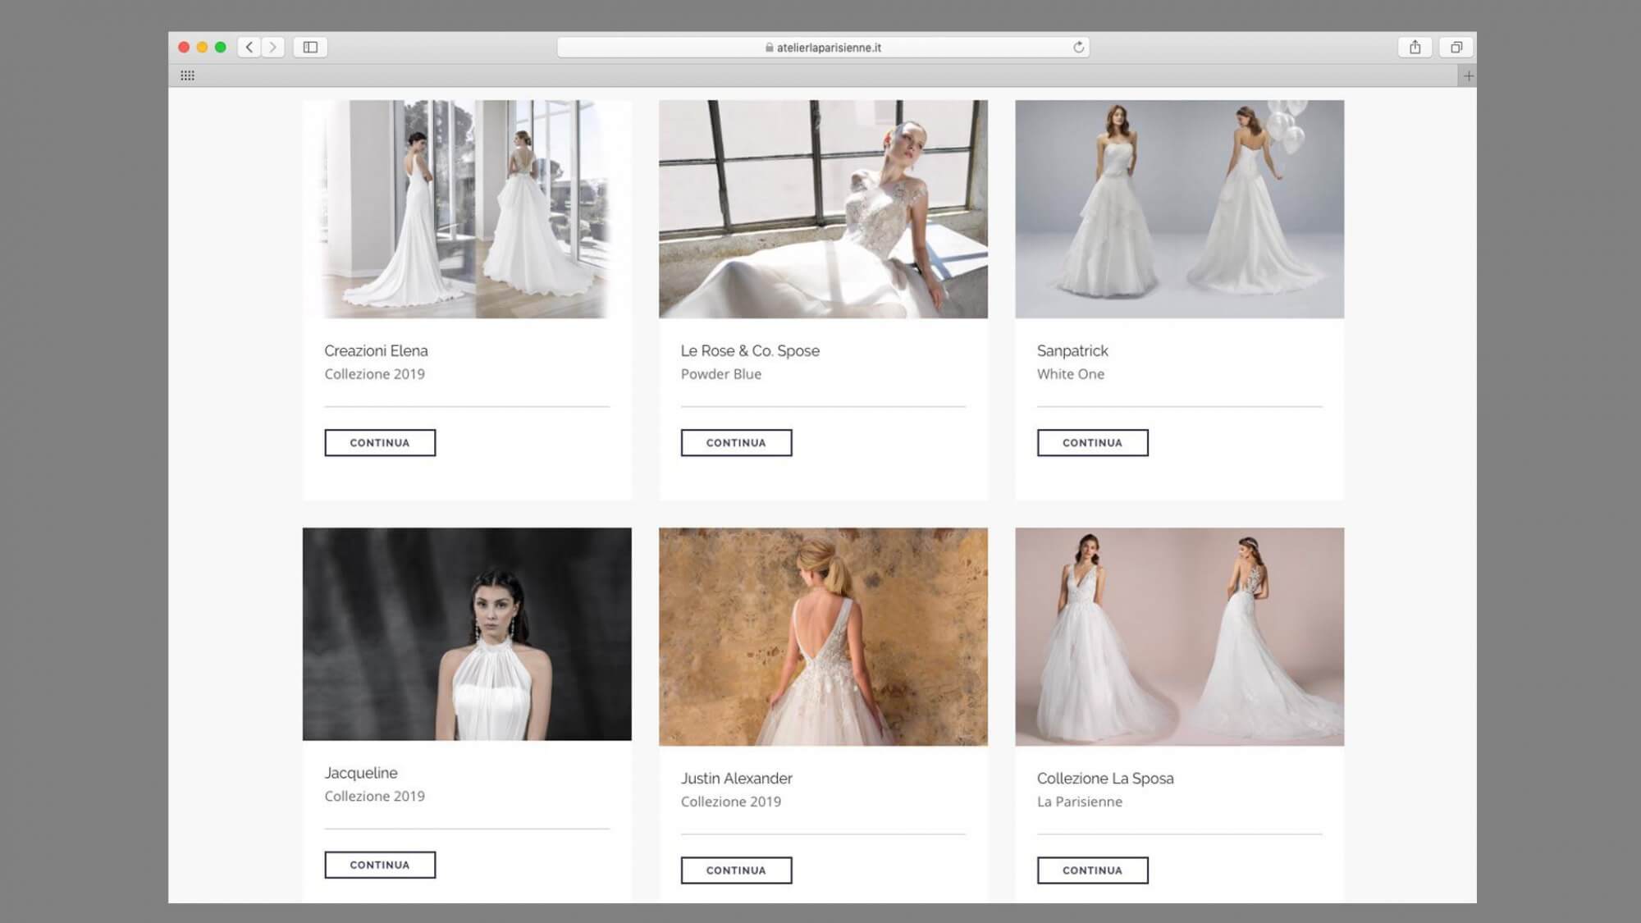Click the La Parisienne subtitle text

(x=1079, y=802)
